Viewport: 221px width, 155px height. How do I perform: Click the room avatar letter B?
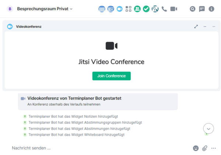[x=10, y=9]
